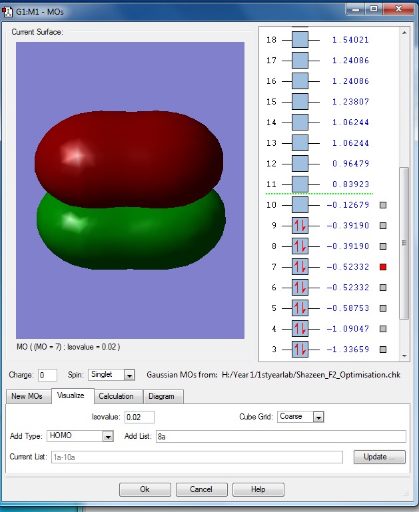Viewport: 419px width, 512px height.
Task: Click the GaussView window title icon
Action: [x=8, y=12]
